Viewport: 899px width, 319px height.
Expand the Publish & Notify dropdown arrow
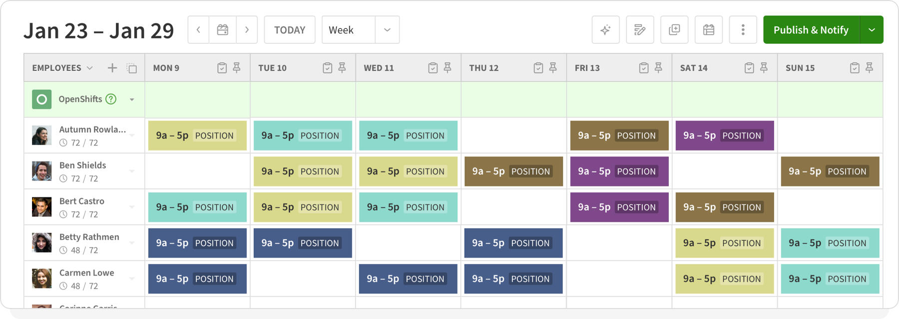pos(872,30)
